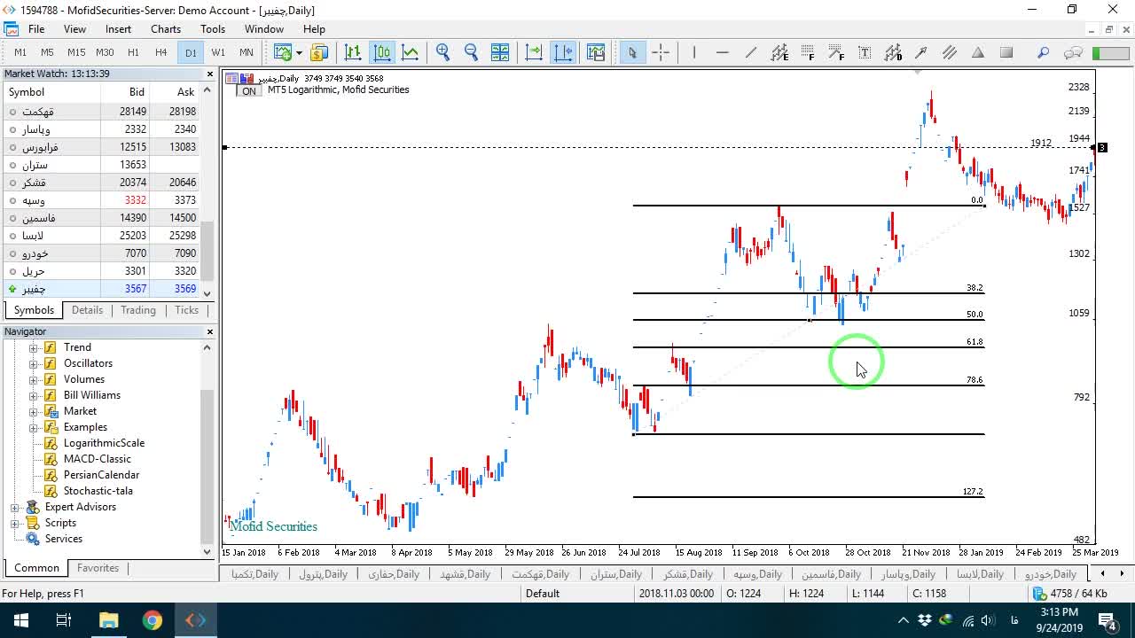This screenshot has height=638, width=1135.
Task: Tile chart windows with the grid icon
Action: coord(500,52)
